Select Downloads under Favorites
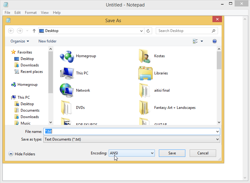250x183 pixels. point(26,65)
